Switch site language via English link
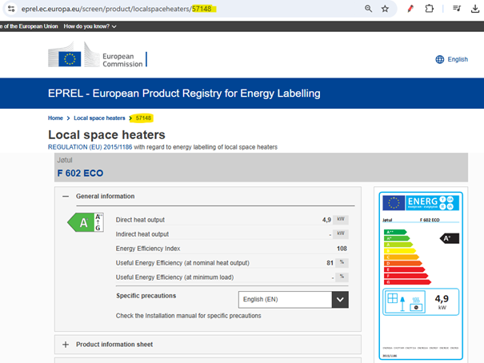Viewport: 484px width, 363px height. 458,59
